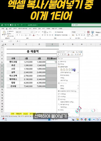This screenshot has width=101, height=141.
Task: Click the insert function fx icon
Action: coord(18,41)
